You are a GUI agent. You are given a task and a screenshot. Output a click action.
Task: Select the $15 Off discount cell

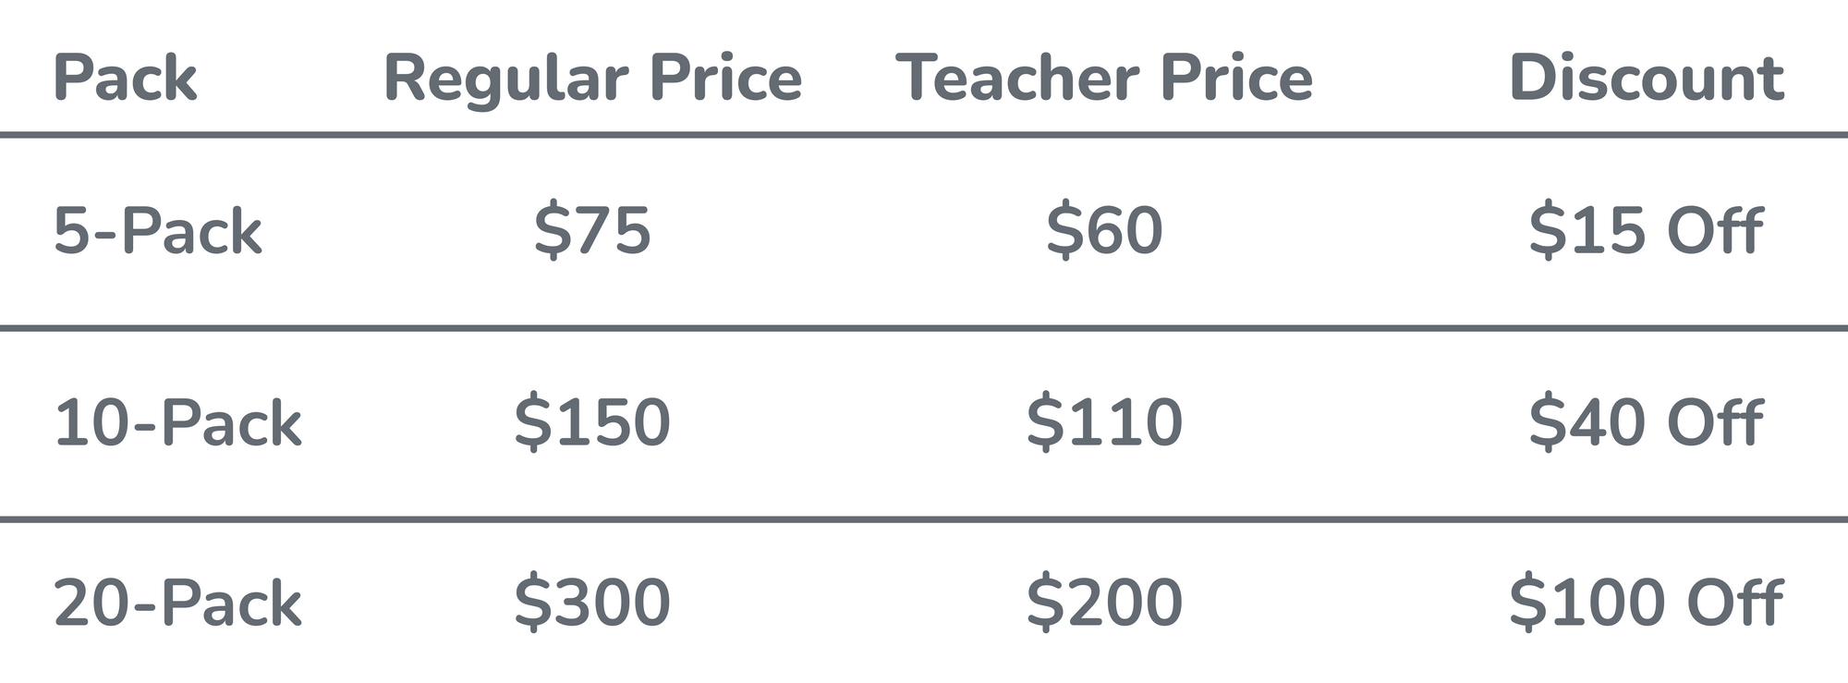click(x=1646, y=230)
